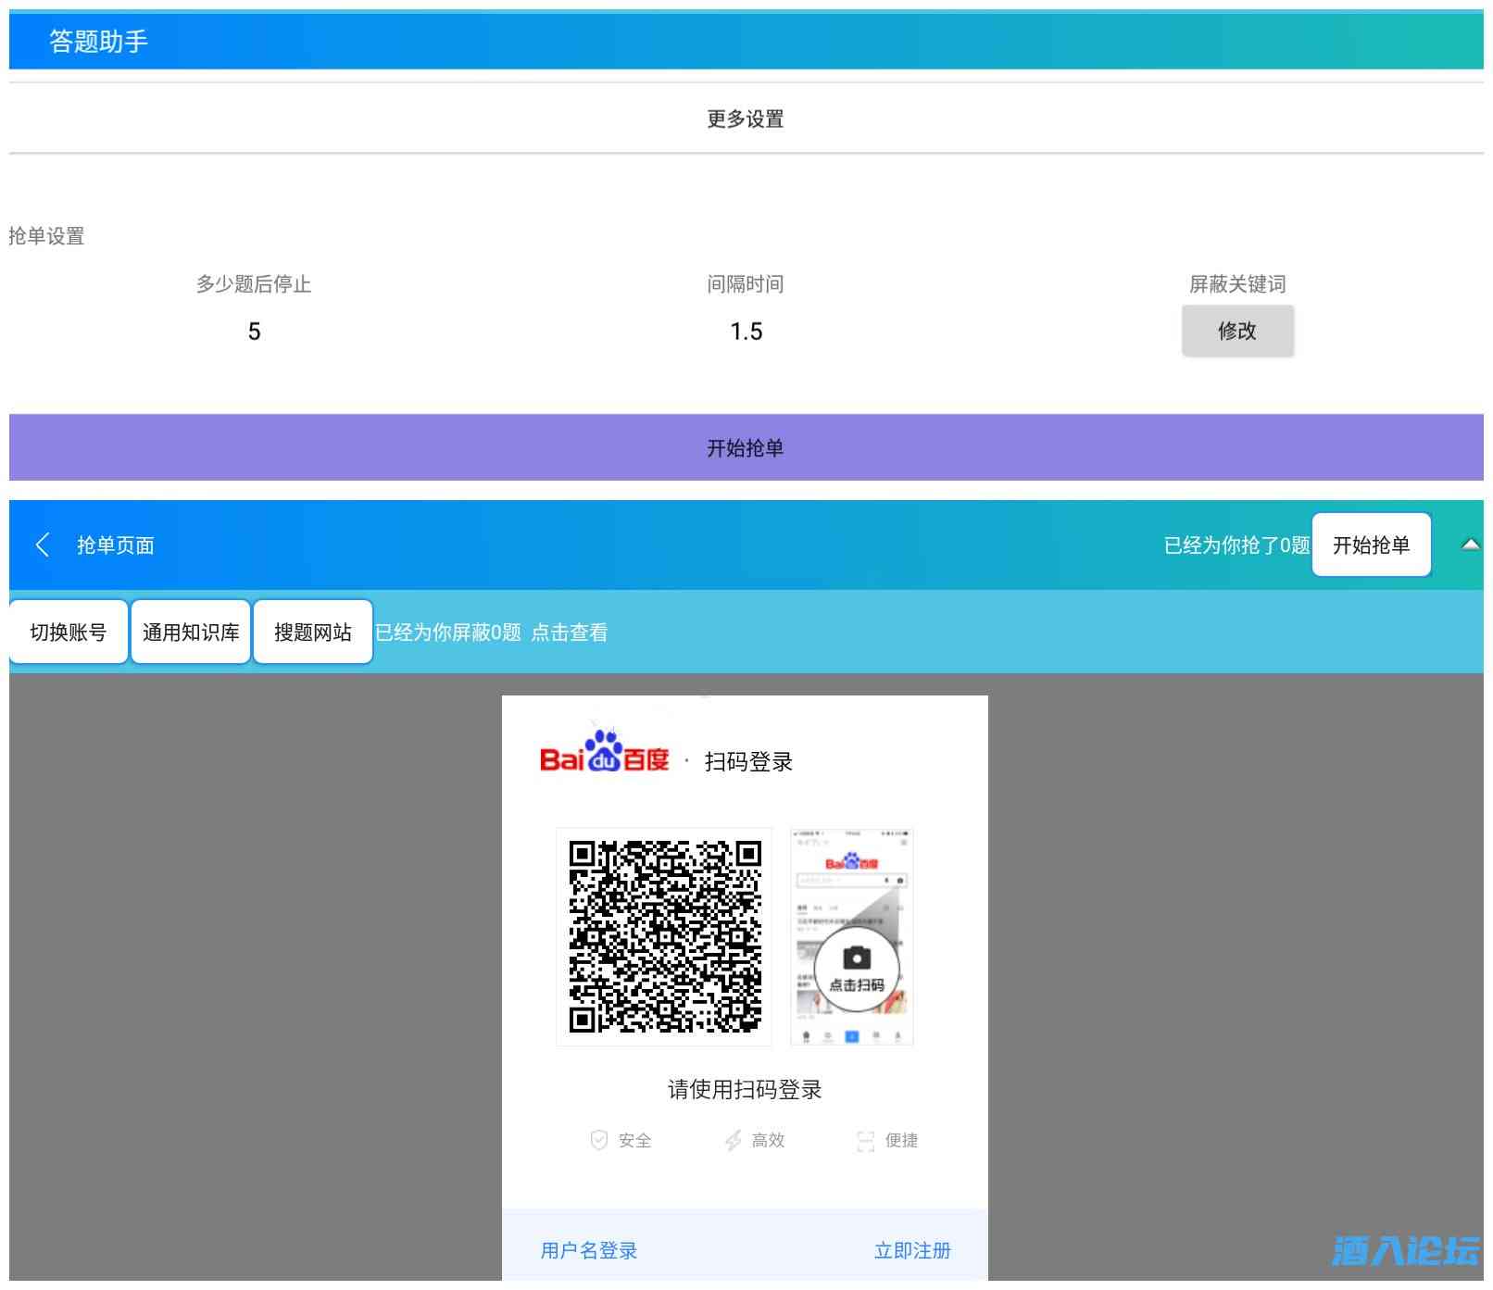Click the 高效 lightning icon
Viewport: 1493px width, 1290px height.
point(733,1140)
